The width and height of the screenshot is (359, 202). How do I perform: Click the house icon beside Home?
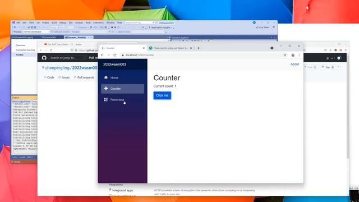point(106,77)
